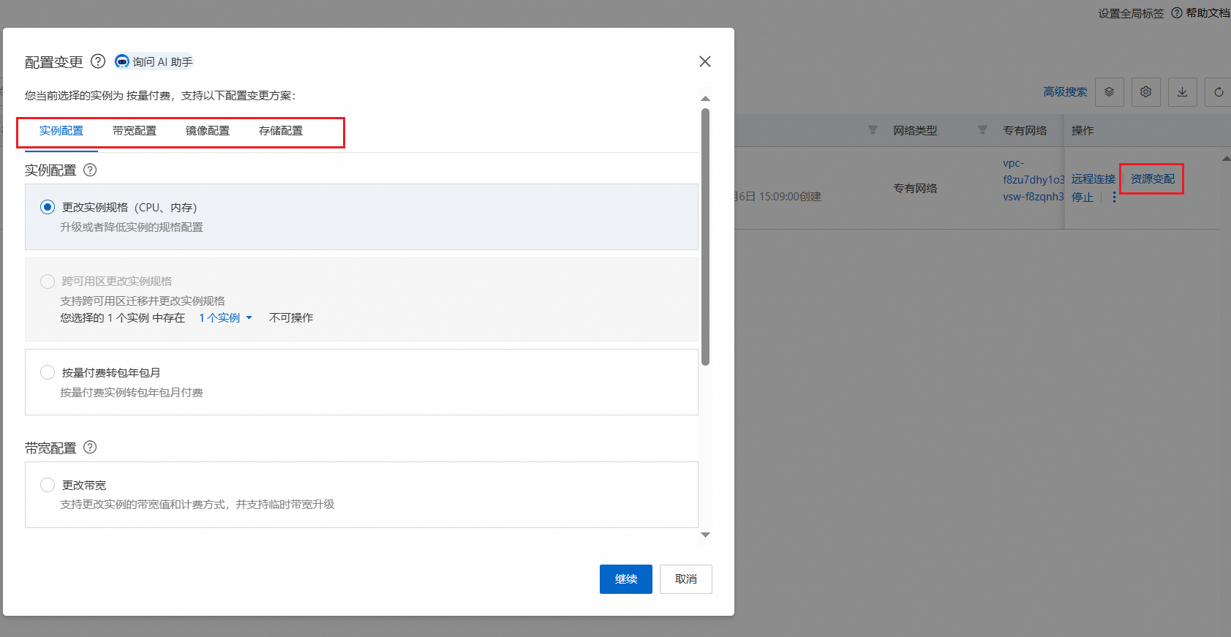Screen dimensions: 1231x637
Task: Select 跨可用区更改实例规格 radio option
Action: click(48, 282)
